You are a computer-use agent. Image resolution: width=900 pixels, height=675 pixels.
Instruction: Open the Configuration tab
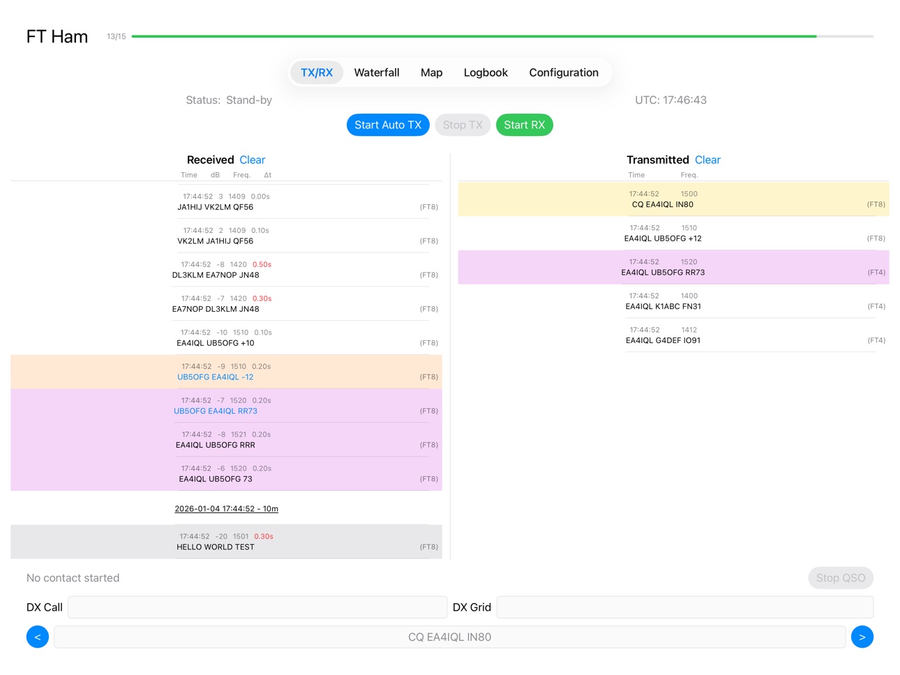[564, 73]
